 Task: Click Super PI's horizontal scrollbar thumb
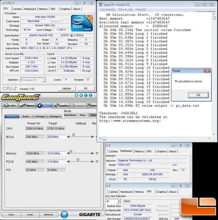[104, 138]
